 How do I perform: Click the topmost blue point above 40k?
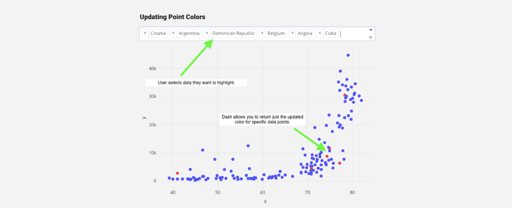[x=348, y=55]
